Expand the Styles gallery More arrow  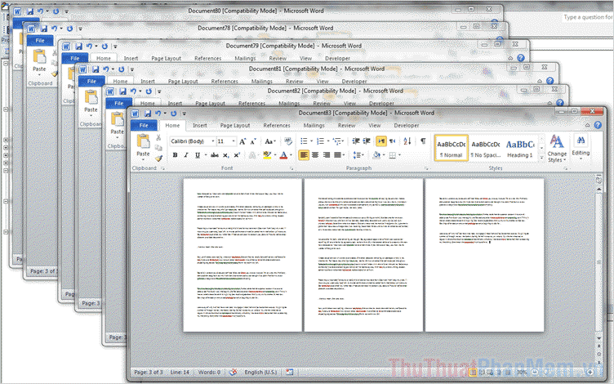(541, 158)
